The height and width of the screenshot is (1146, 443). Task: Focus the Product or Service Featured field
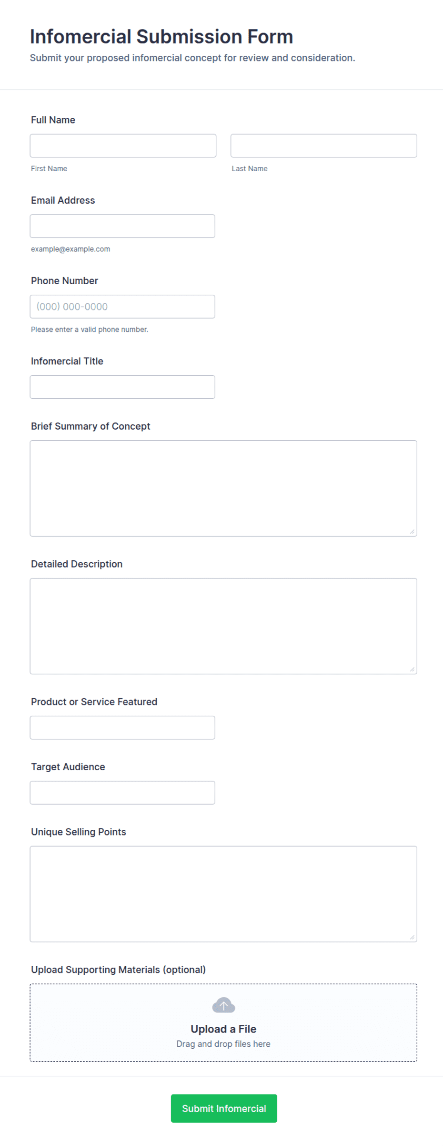click(122, 728)
